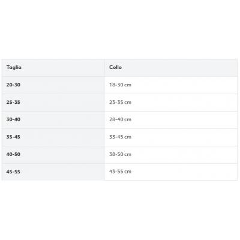240x240 pixels.
Task: Click empty space right of 38-50 cm
Action: pyautogui.click(x=184, y=154)
